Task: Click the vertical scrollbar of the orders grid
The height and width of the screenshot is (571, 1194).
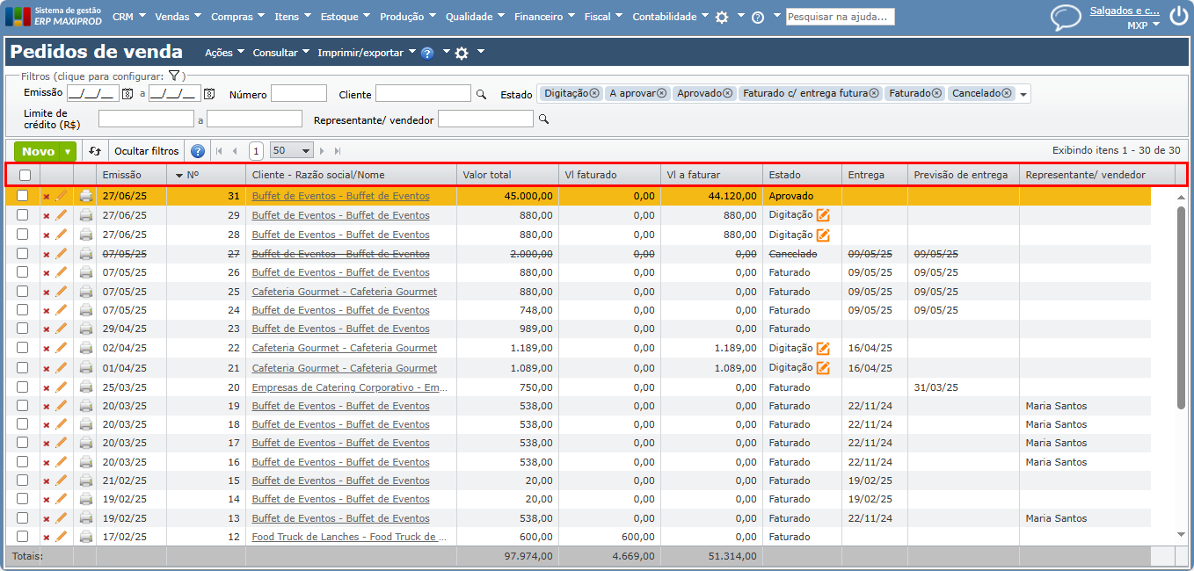Action: (x=1181, y=307)
